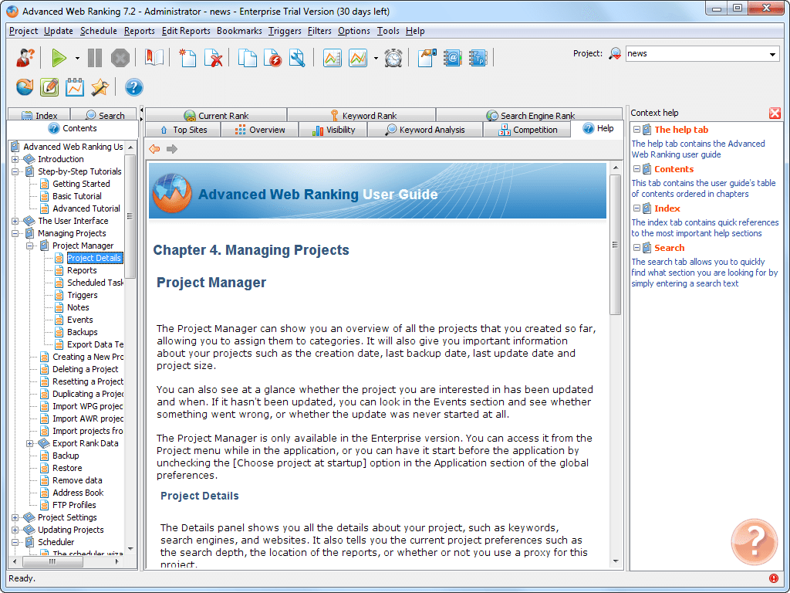This screenshot has height=593, width=790.
Task: Open the Reports menu
Action: point(139,31)
